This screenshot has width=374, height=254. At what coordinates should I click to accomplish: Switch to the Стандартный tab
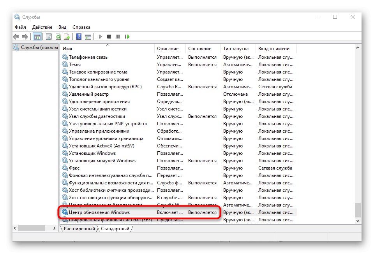click(115, 229)
